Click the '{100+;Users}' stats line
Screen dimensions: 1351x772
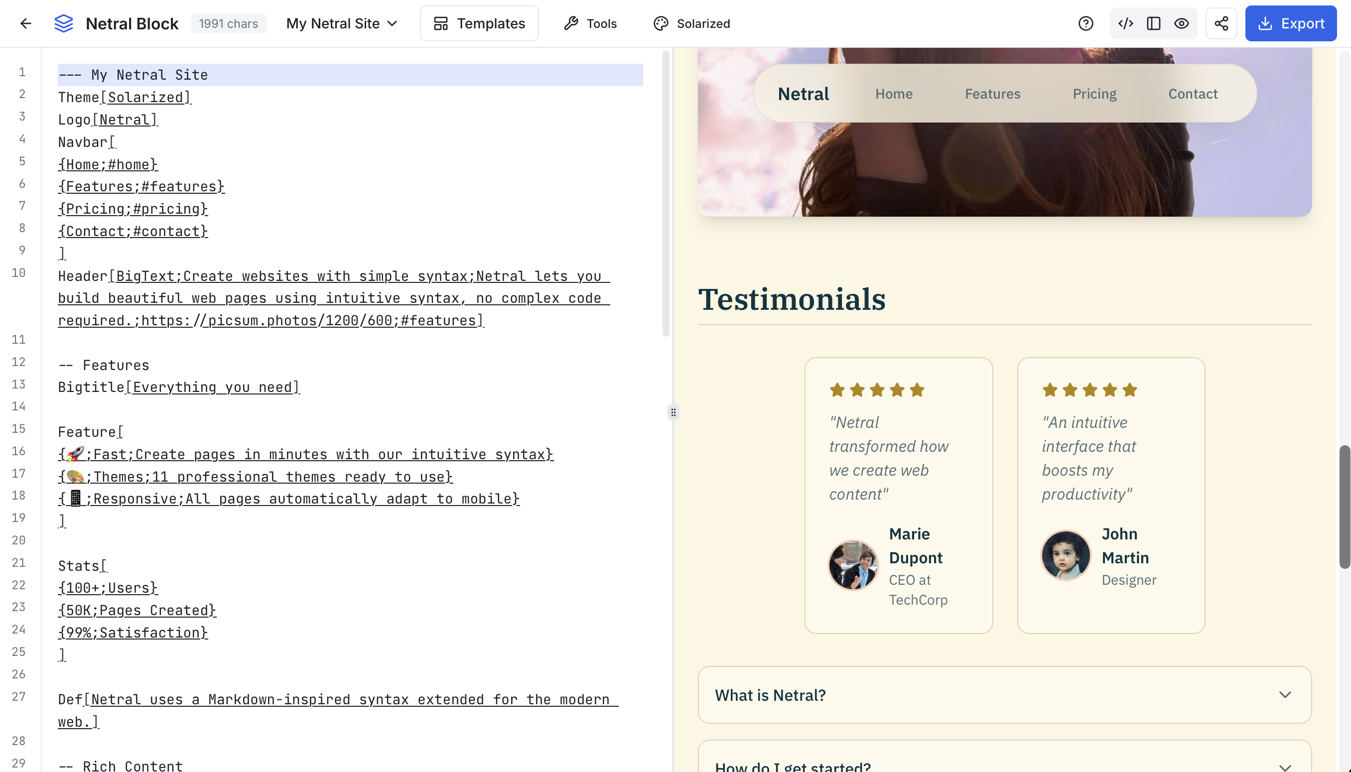point(108,588)
